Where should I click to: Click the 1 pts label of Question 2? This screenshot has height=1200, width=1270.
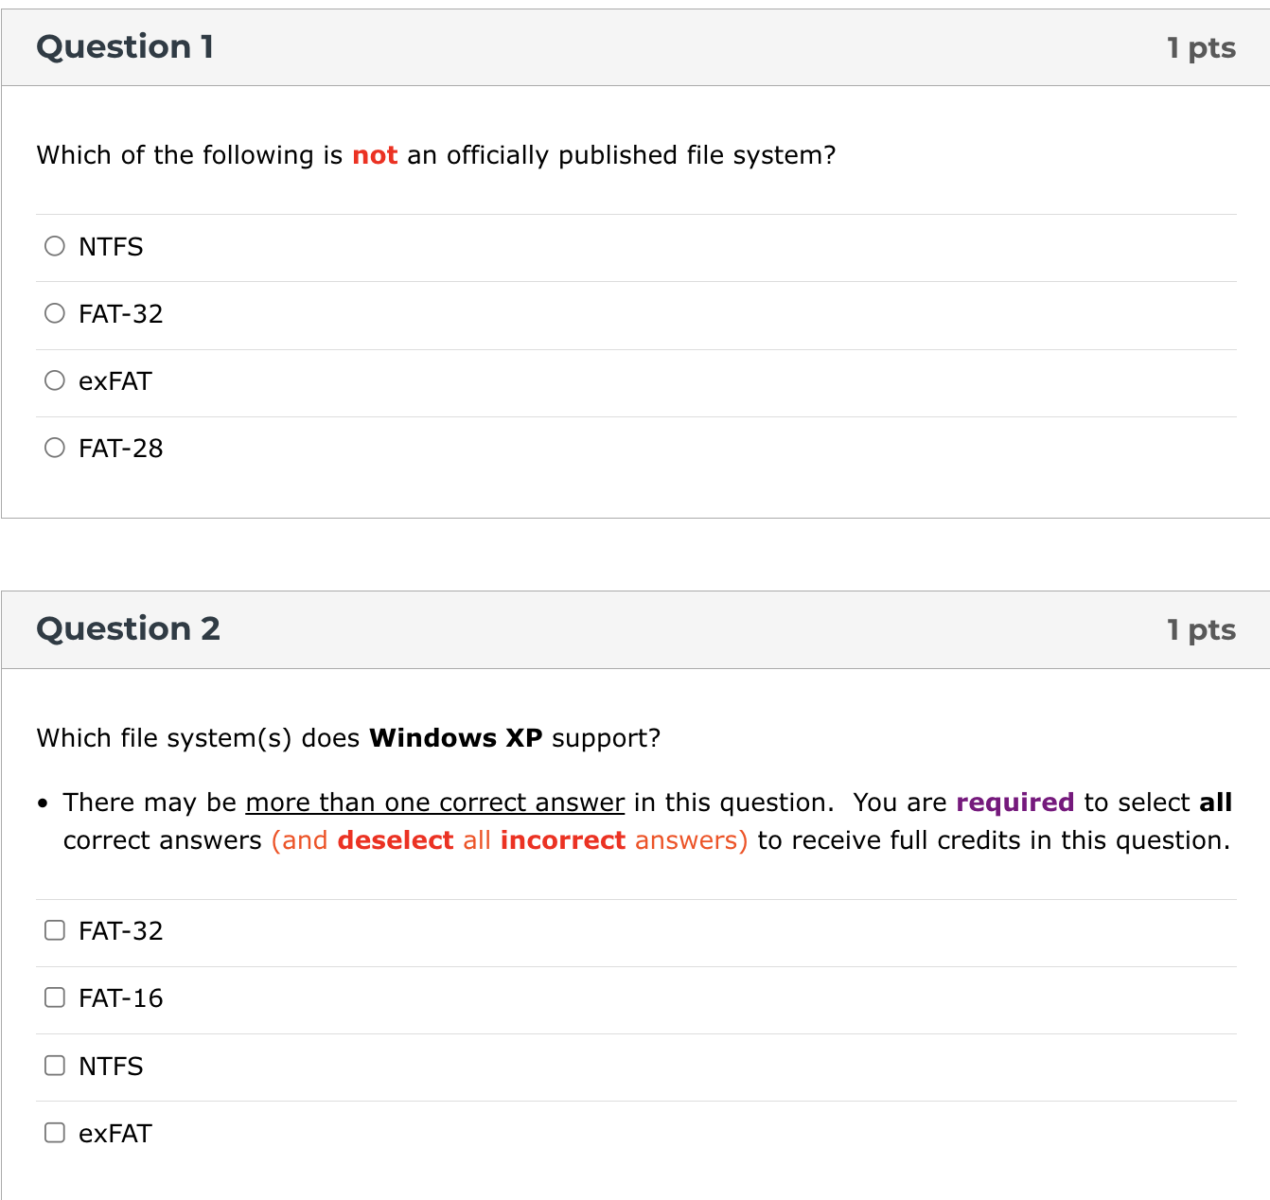[1201, 630]
